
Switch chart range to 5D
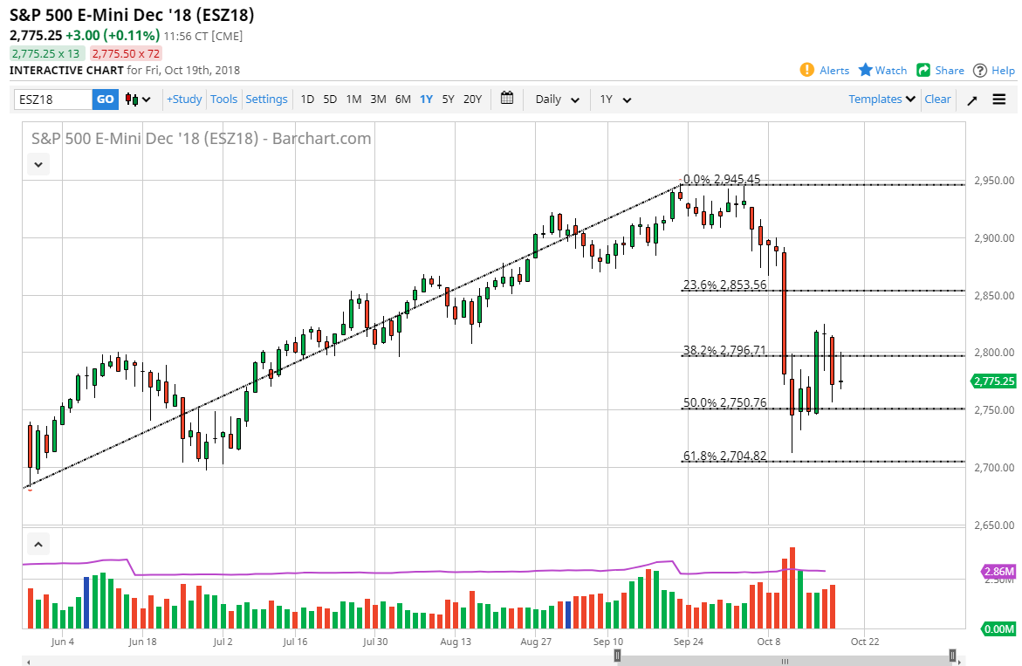330,100
